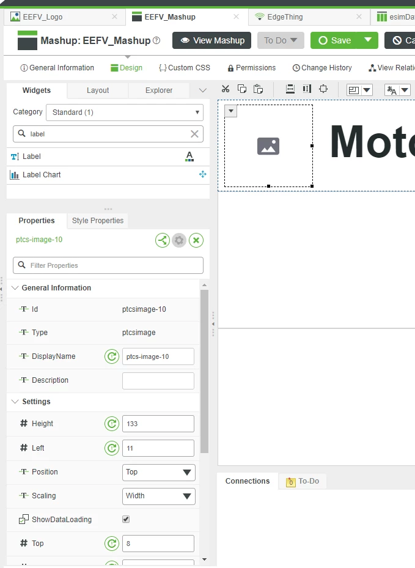The width and height of the screenshot is (415, 568).
Task: Click the green Save button
Action: click(x=334, y=40)
